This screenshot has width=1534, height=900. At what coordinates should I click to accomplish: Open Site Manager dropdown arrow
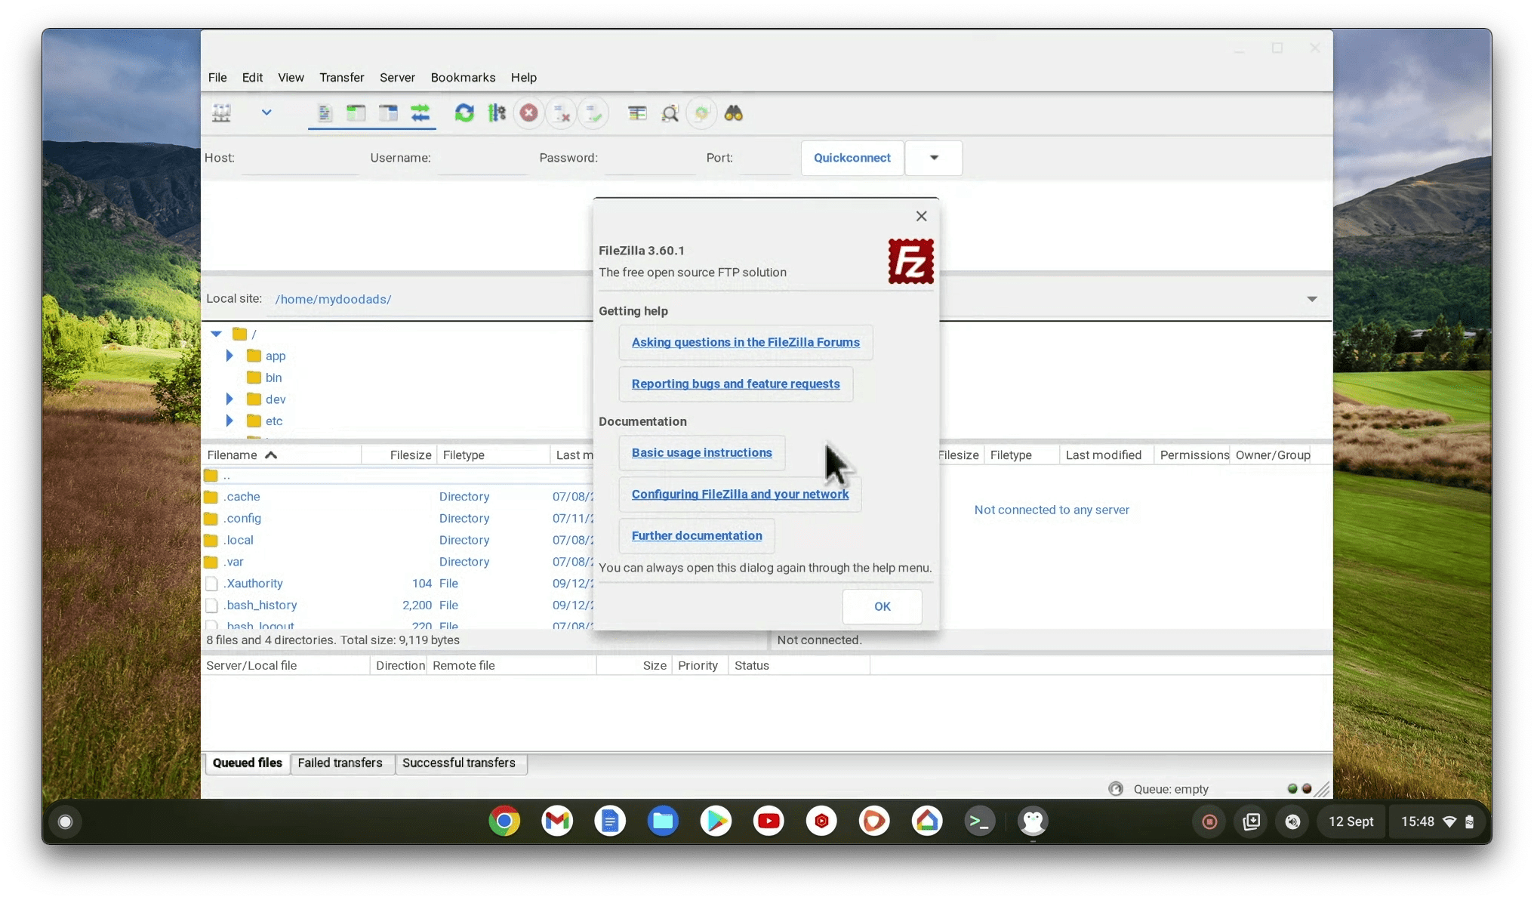click(x=266, y=112)
